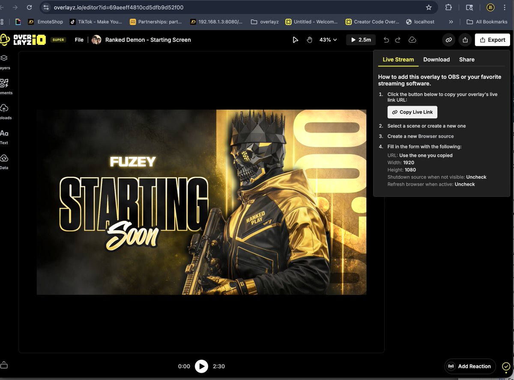Click the cloud save status icon
514x380 pixels.
[x=412, y=40]
